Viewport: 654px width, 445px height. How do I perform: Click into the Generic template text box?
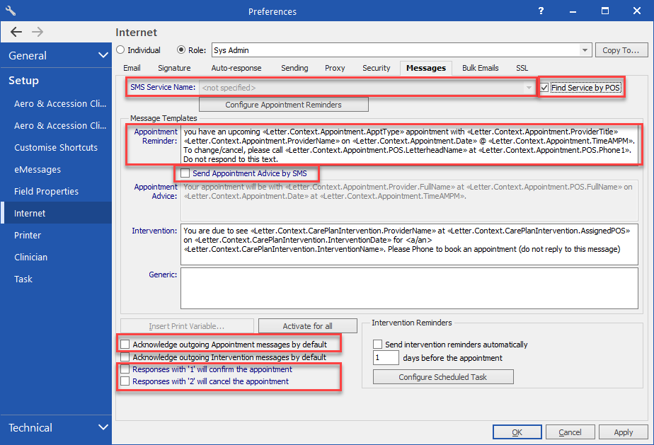pos(409,288)
